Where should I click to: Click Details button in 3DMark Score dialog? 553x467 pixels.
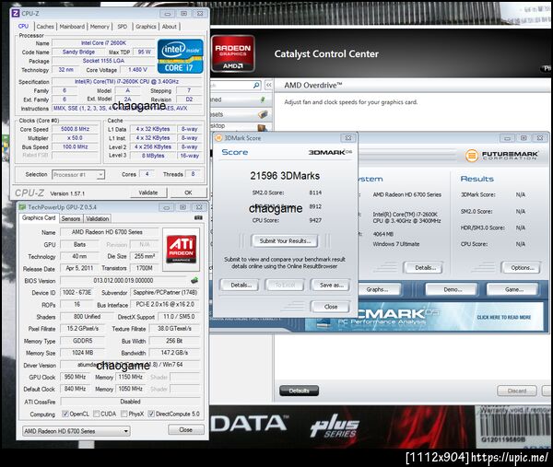pyautogui.click(x=239, y=285)
